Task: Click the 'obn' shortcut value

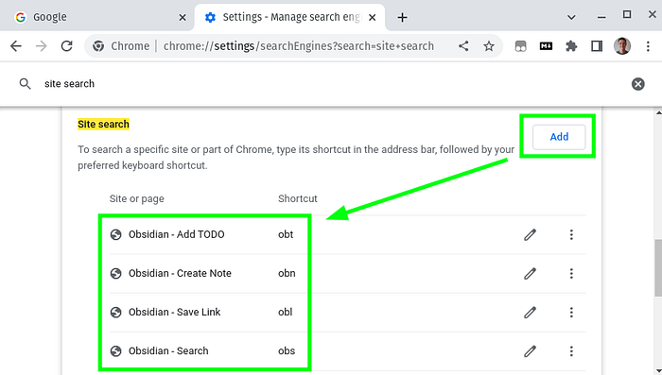Action: 287,273
